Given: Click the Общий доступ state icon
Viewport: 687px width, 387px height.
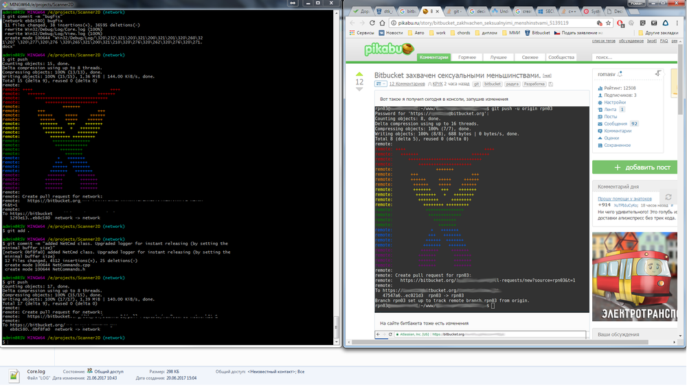Looking at the screenshot, I should 89,371.
